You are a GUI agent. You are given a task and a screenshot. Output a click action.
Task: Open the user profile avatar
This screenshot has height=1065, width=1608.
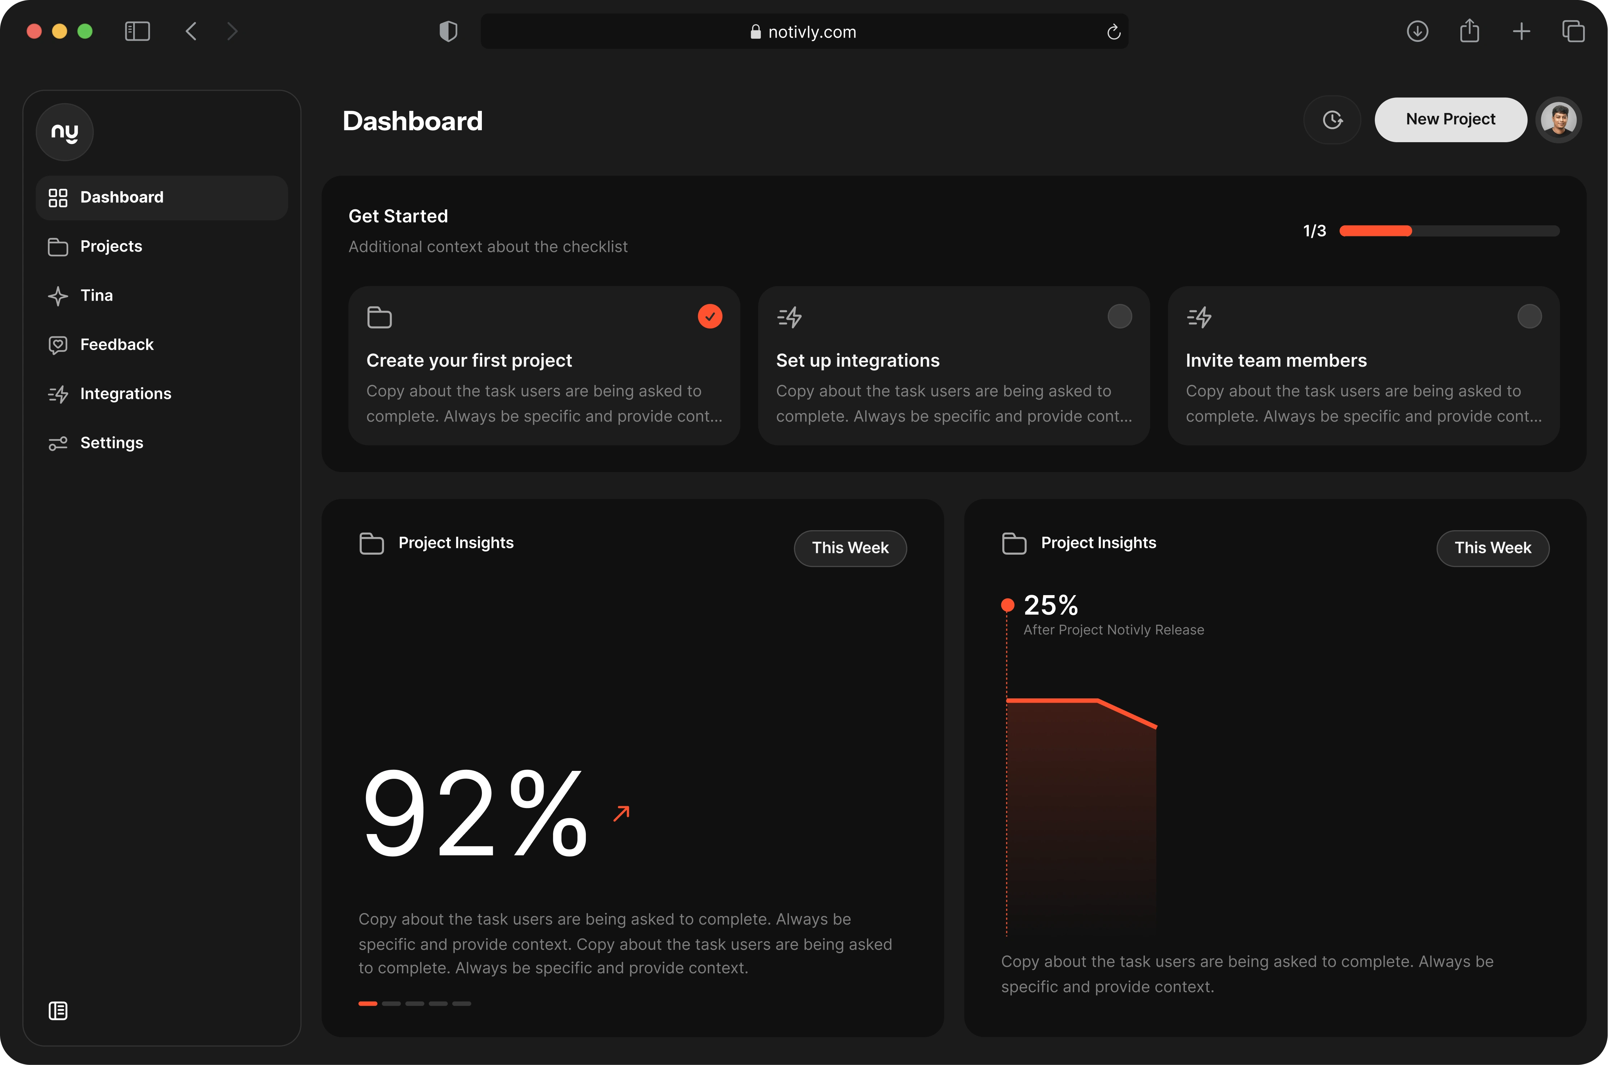(x=1559, y=120)
